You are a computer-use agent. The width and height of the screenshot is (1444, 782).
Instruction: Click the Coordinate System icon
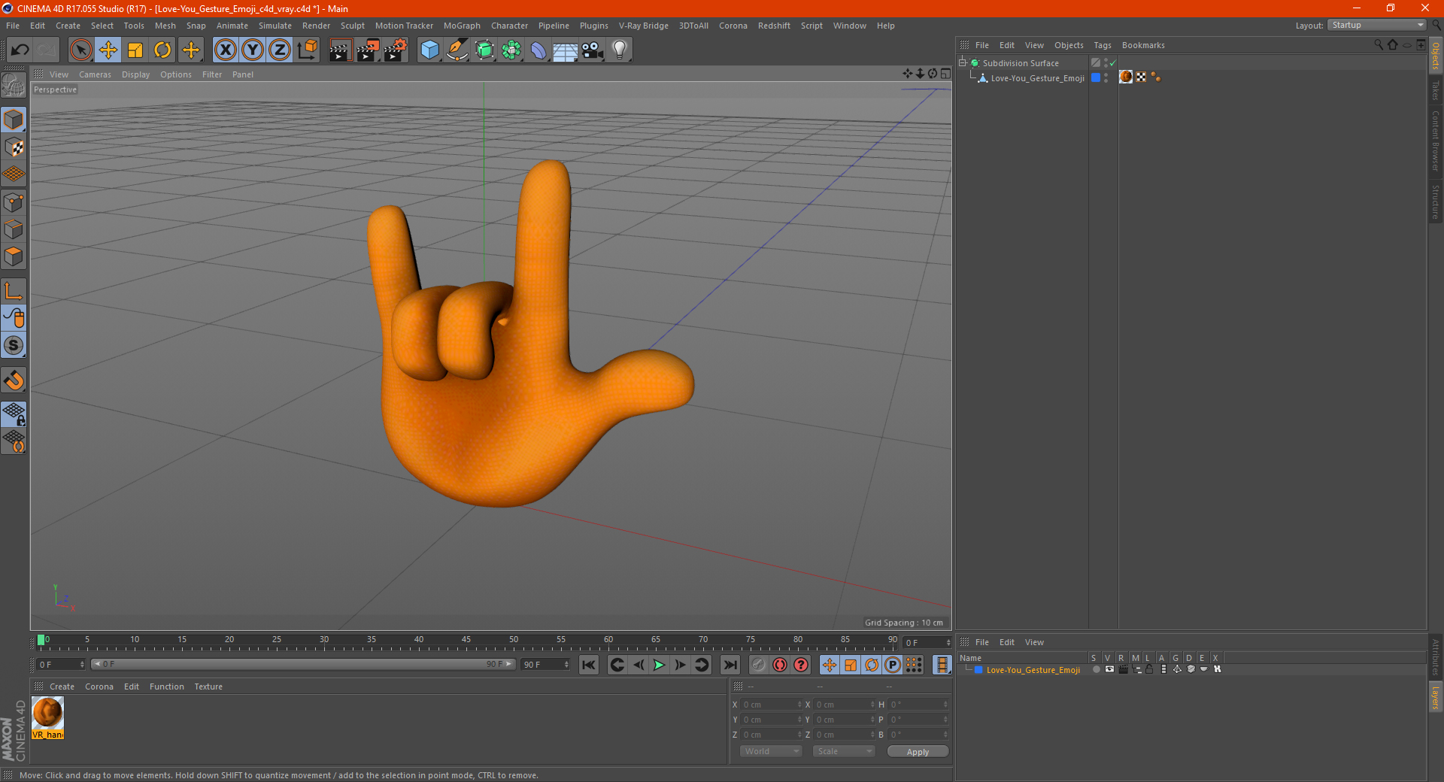307,50
